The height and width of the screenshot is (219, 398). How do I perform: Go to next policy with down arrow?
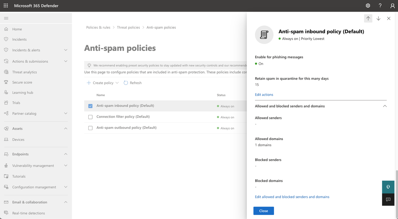pos(378,19)
